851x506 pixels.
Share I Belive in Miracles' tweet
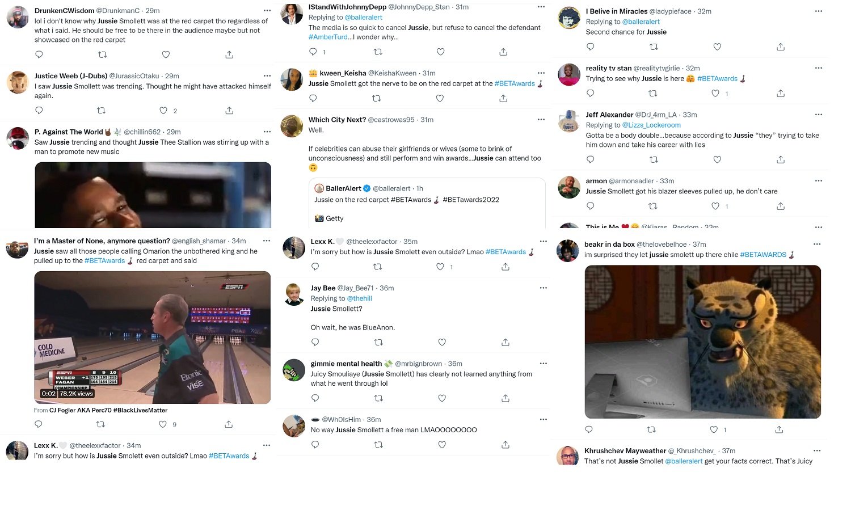point(781,47)
